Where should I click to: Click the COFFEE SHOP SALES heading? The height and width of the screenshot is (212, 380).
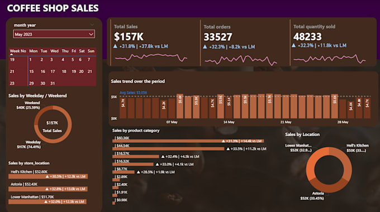[x=53, y=8]
